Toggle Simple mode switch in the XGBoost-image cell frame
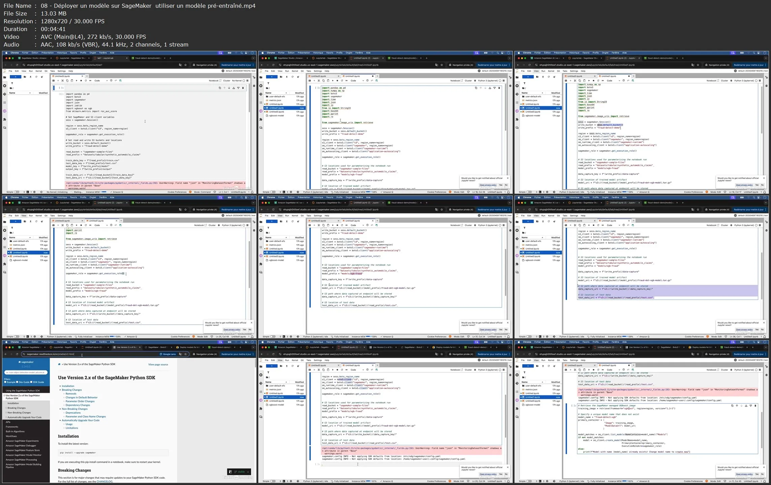 coord(529,481)
